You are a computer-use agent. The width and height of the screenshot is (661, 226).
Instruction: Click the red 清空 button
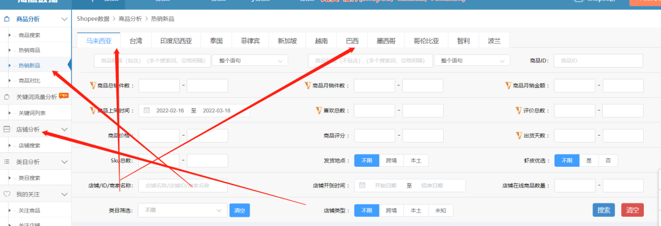point(632,210)
